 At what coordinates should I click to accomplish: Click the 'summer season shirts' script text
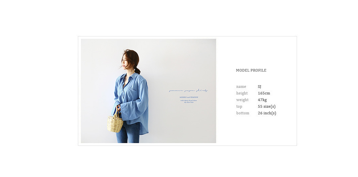[188, 91]
